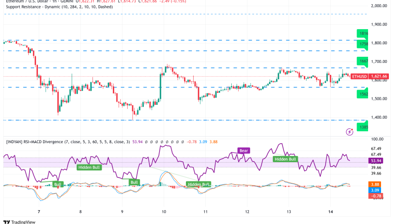
Task: Open the Support Resistance - Dynamic indicator legend
Action: click(x=59, y=7)
